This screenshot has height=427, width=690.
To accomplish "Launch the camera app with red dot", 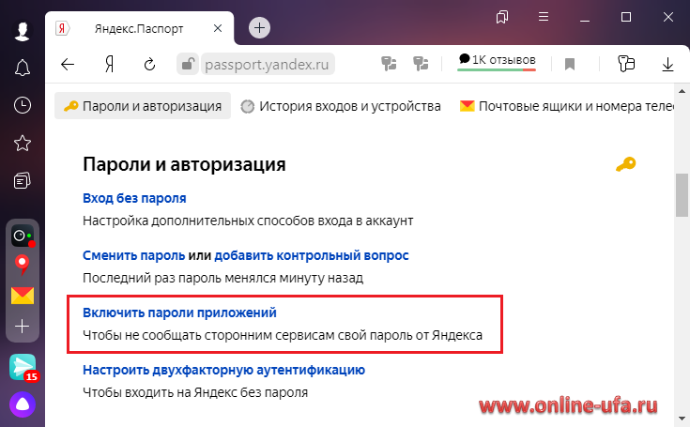I will [23, 236].
